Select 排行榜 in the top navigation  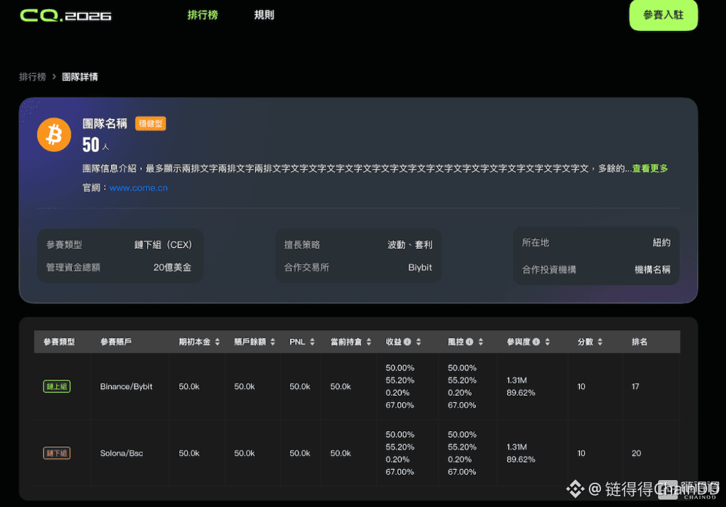click(202, 15)
